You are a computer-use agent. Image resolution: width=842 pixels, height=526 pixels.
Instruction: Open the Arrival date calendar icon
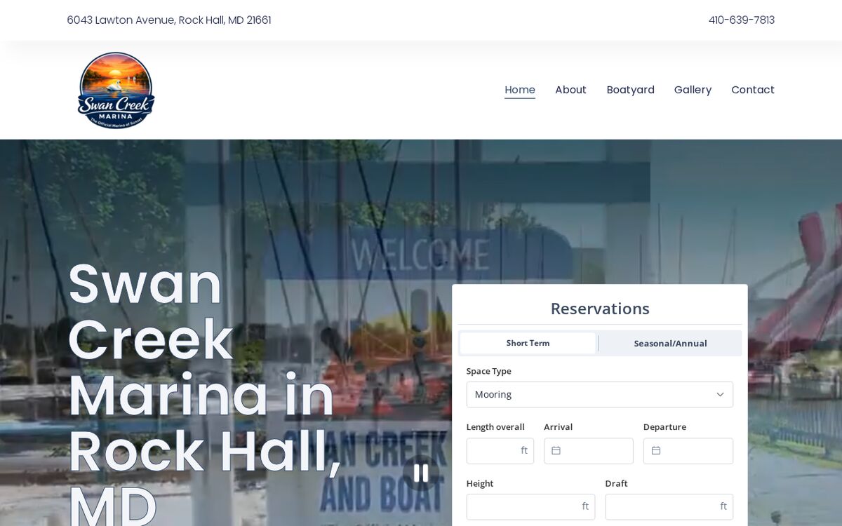[556, 451]
